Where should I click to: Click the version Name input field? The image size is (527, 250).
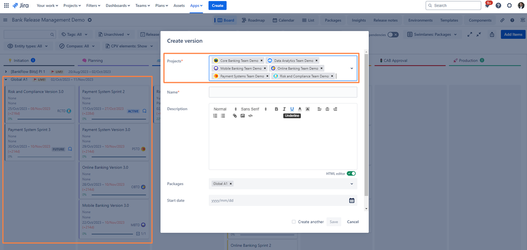[283, 92]
